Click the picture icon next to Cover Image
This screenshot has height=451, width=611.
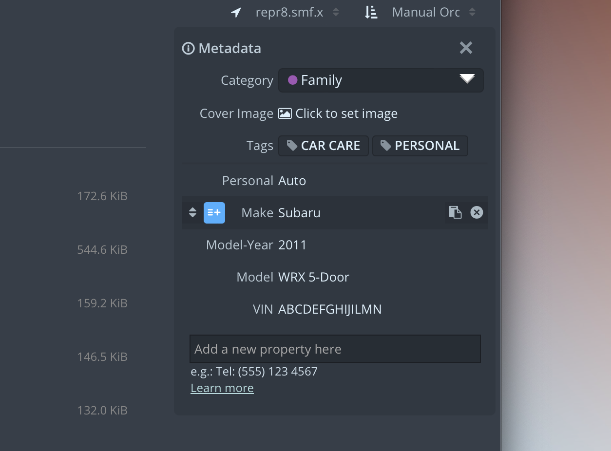285,113
